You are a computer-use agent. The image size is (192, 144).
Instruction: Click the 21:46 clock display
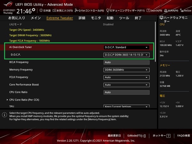point(24,11)
